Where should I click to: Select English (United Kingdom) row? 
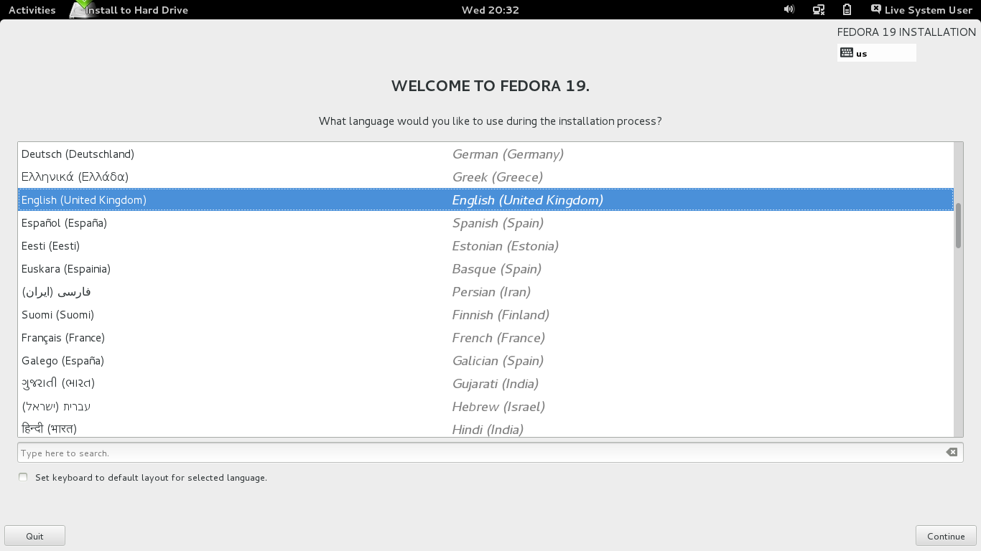tap(485, 199)
